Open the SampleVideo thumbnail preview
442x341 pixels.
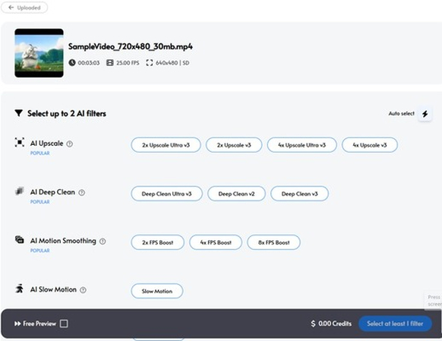coord(39,52)
